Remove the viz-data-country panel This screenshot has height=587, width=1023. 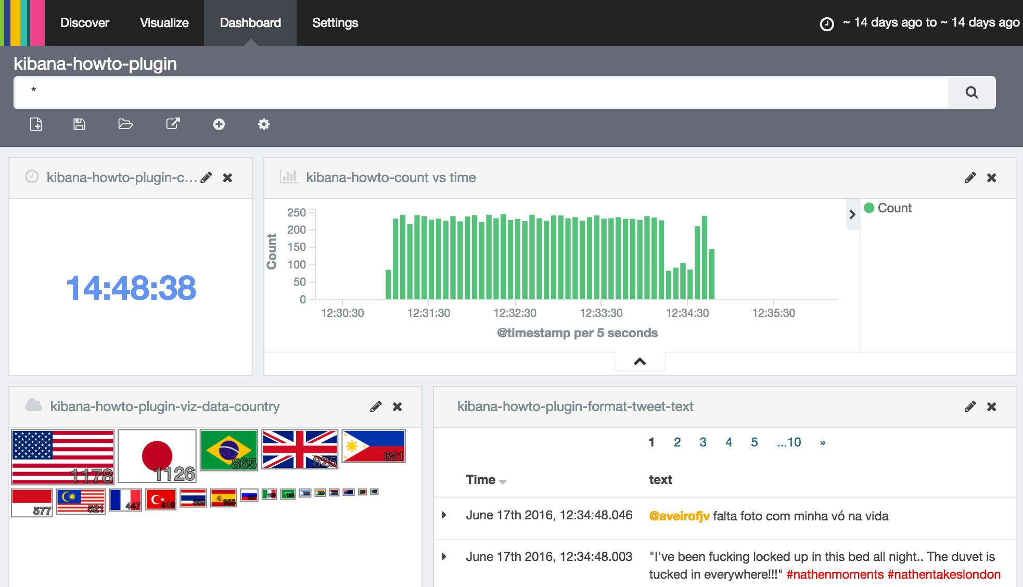[x=397, y=407]
